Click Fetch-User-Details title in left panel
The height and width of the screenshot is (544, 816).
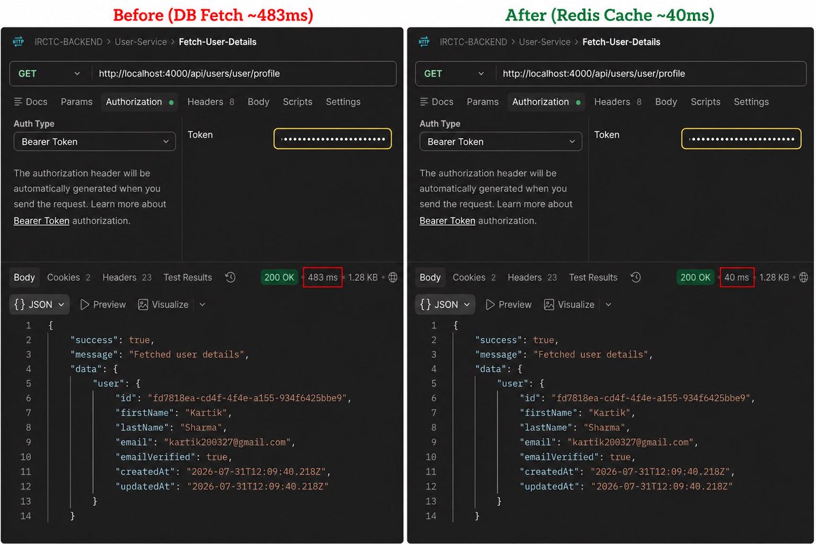click(x=218, y=41)
